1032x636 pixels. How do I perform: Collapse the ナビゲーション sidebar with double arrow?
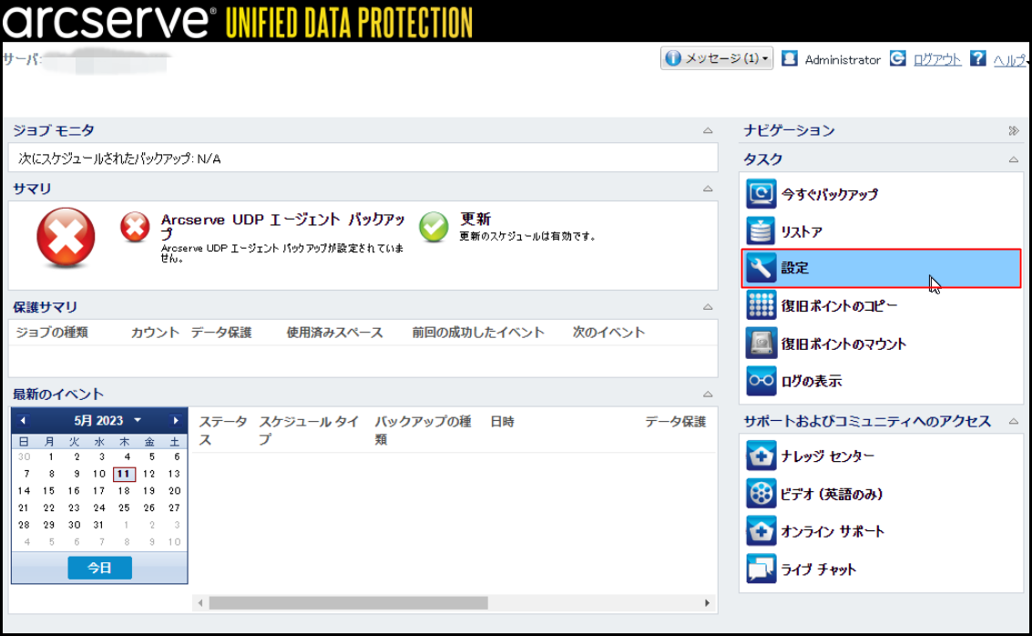click(x=1014, y=130)
